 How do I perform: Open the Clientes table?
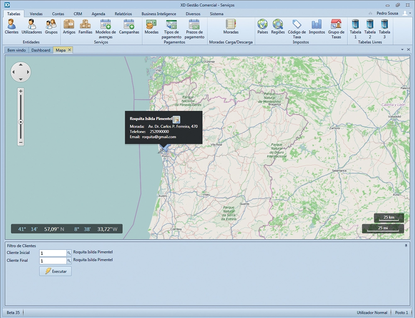(x=11, y=27)
